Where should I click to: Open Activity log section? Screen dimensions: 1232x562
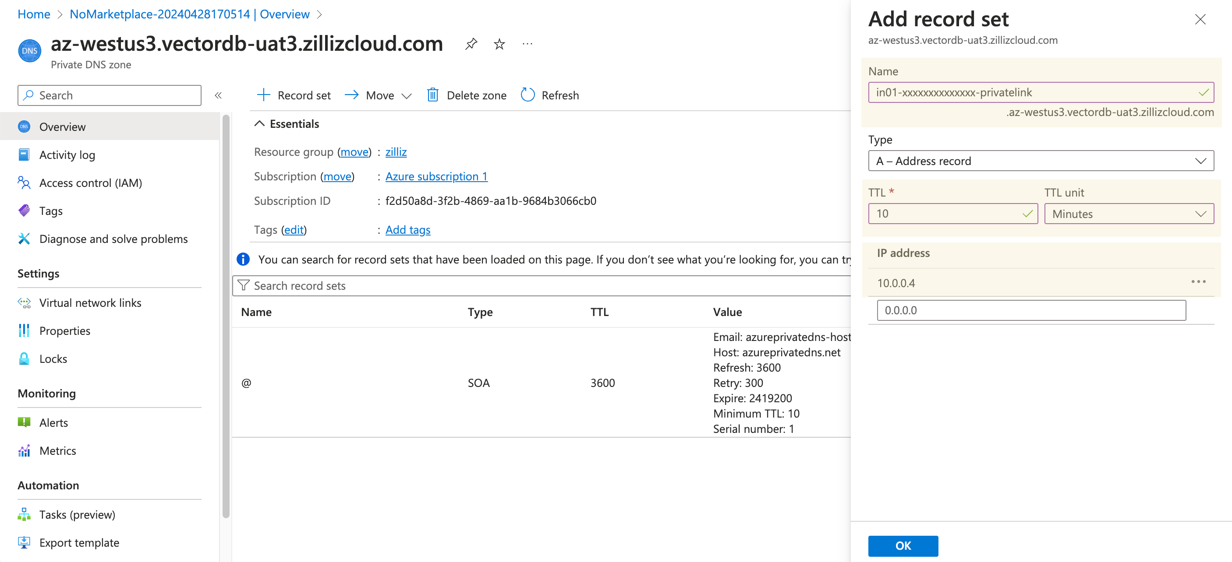click(x=67, y=154)
